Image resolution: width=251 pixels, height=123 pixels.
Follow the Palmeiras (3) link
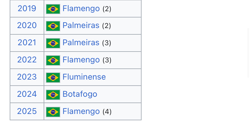pos(81,43)
